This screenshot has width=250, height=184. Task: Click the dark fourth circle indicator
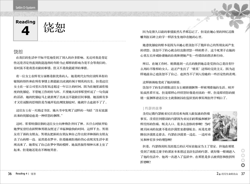[x=243, y=165]
